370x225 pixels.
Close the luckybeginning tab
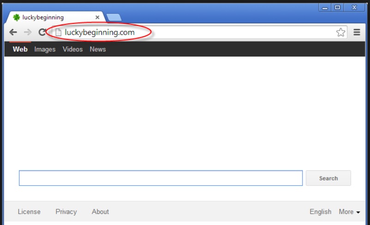pos(97,18)
